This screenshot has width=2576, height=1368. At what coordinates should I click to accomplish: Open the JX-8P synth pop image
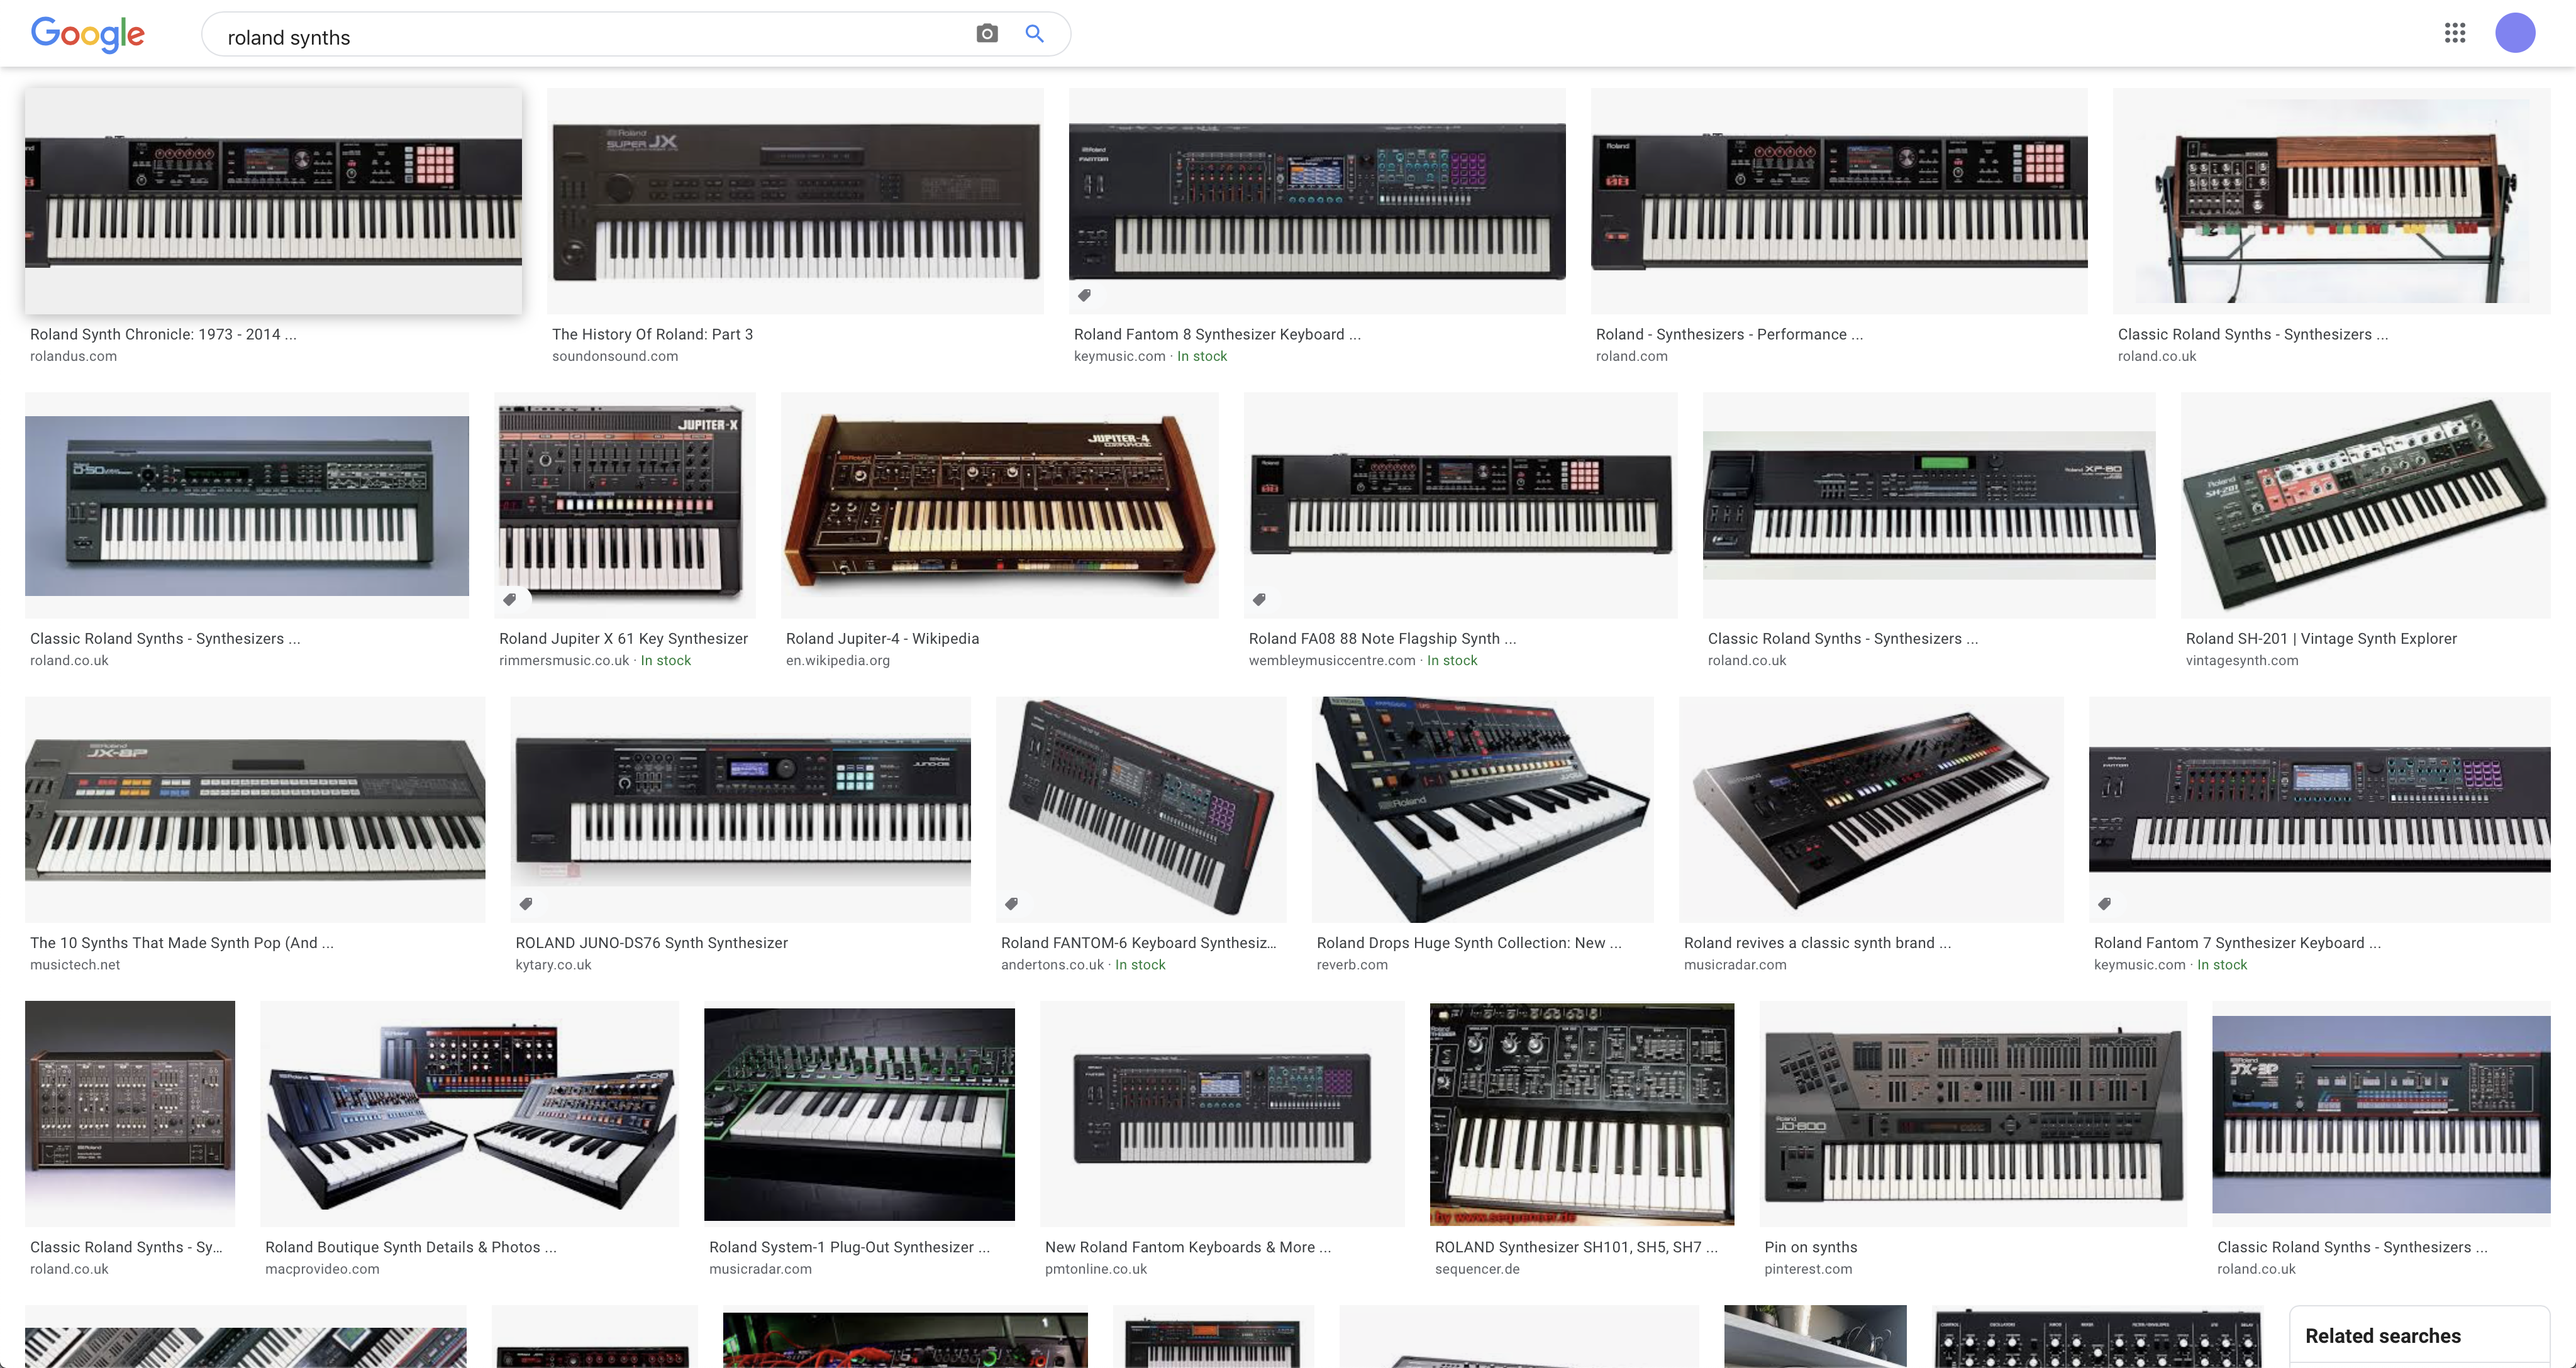pos(255,809)
